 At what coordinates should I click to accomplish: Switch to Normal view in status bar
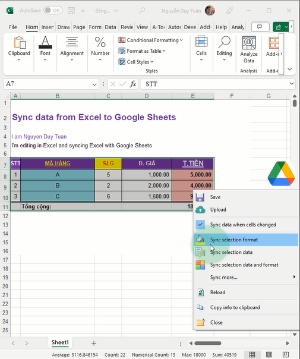(x=252, y=354)
